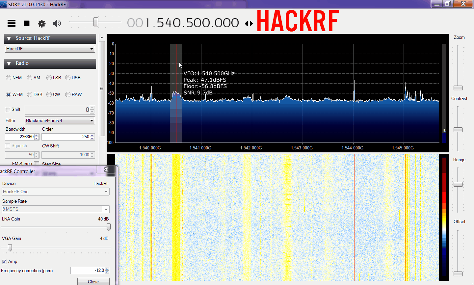Open the hamburger main menu
The height and width of the screenshot is (285, 474).
pos(12,23)
